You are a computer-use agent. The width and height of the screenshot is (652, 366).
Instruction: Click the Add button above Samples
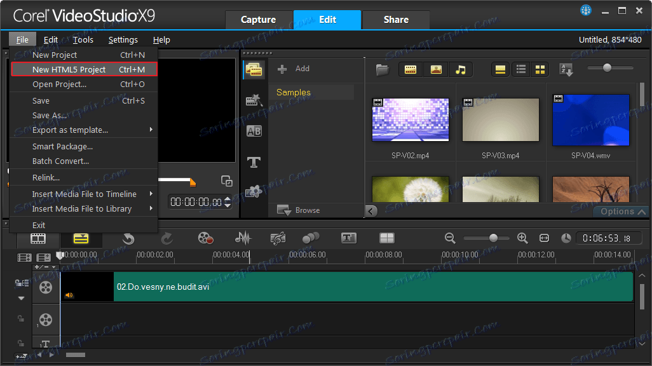tap(295, 69)
